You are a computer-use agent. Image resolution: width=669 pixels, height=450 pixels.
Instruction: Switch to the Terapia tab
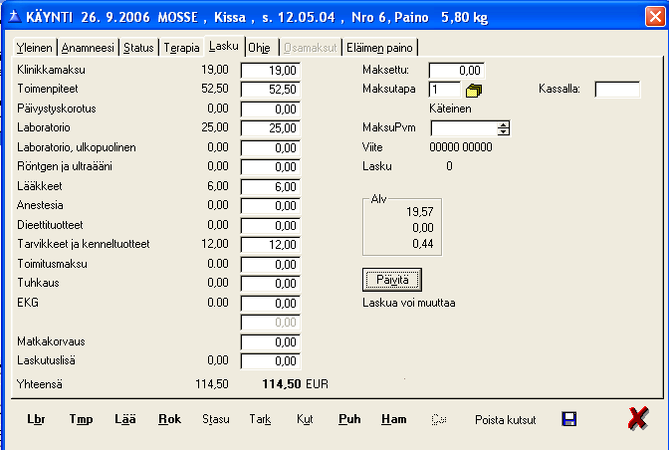pyautogui.click(x=181, y=48)
